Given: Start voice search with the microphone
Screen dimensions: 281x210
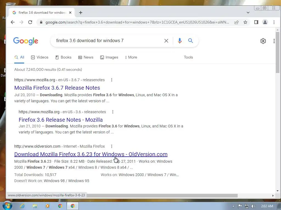Looking at the screenshot, I should [x=179, y=41].
